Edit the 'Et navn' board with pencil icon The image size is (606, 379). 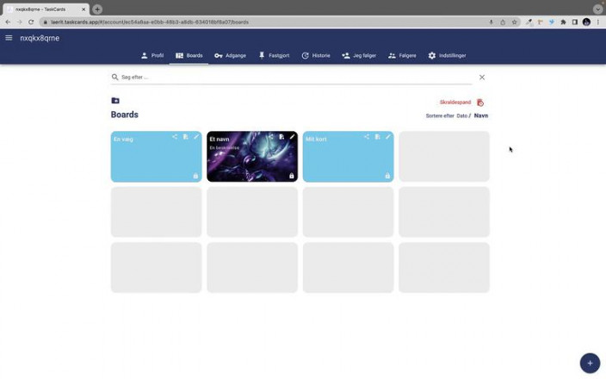[292, 137]
